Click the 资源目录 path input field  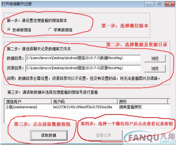click(83, 68)
